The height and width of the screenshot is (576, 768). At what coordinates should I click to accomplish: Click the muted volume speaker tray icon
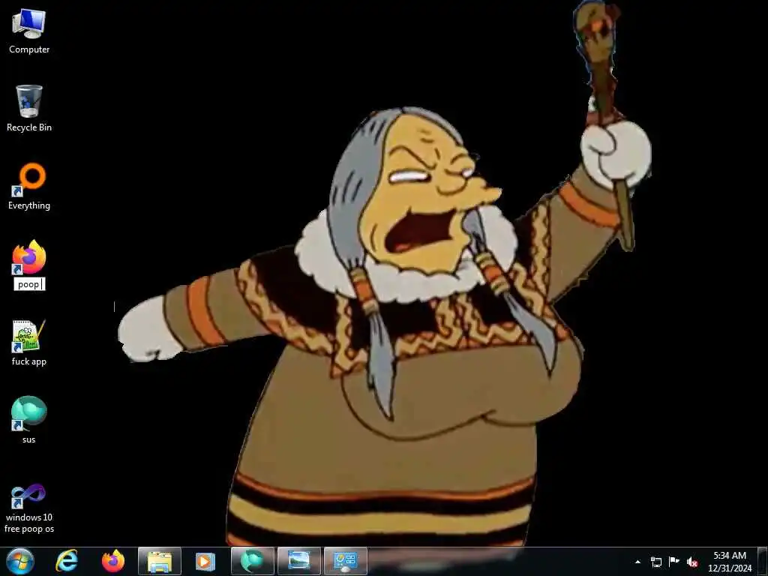click(x=692, y=562)
